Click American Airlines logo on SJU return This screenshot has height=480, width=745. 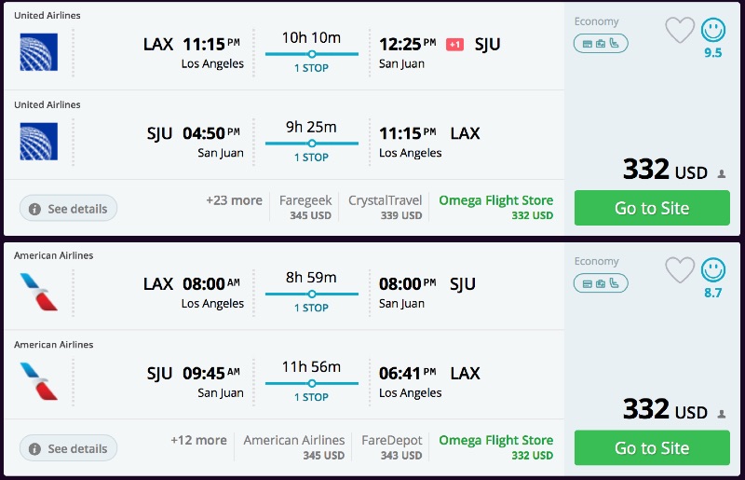(38, 381)
